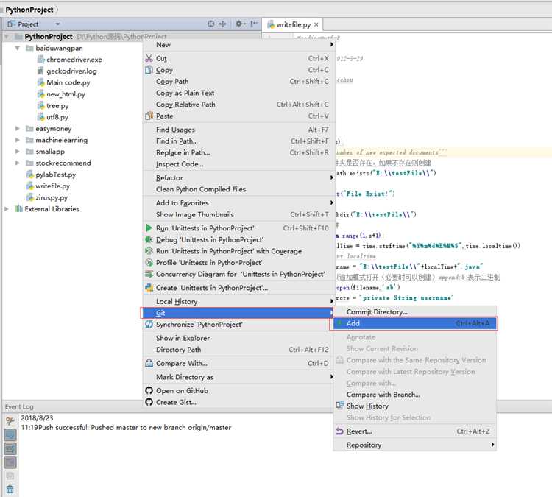The width and height of the screenshot is (552, 497).
Task: Choose Copy from context menu
Action: (238, 70)
